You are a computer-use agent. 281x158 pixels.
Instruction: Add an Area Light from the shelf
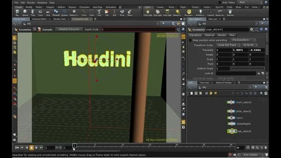tap(167, 13)
